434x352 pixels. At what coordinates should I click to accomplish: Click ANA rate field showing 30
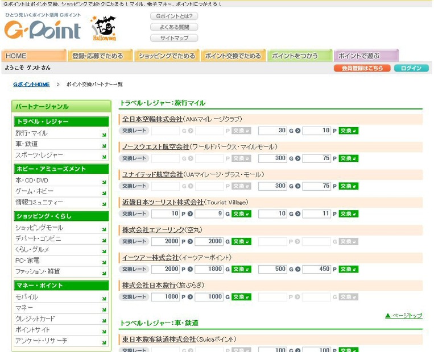tap(272, 131)
